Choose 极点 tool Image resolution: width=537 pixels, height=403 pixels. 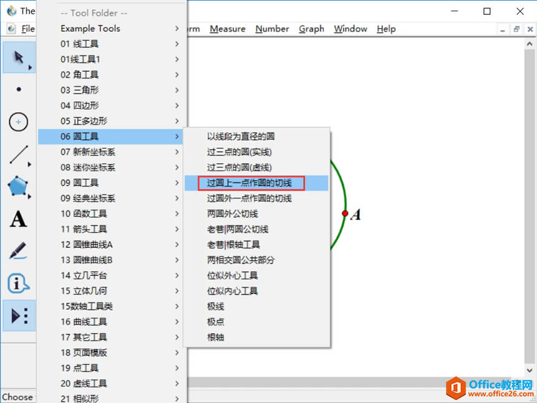coord(256,321)
